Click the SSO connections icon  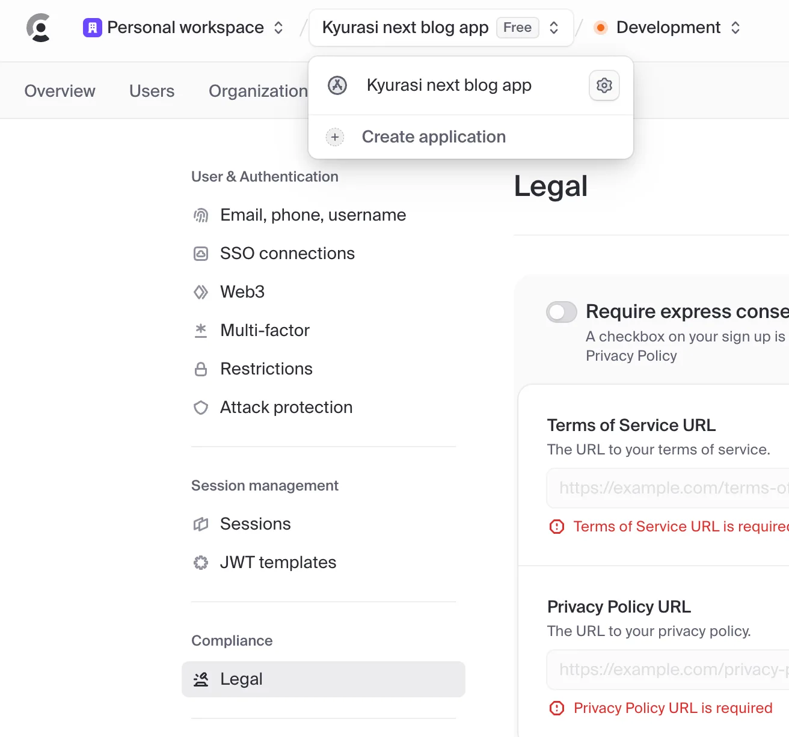pyautogui.click(x=201, y=254)
